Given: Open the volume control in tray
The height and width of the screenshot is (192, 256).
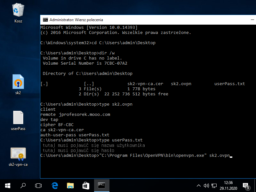Looking at the screenshot, I should (x=206, y=185).
